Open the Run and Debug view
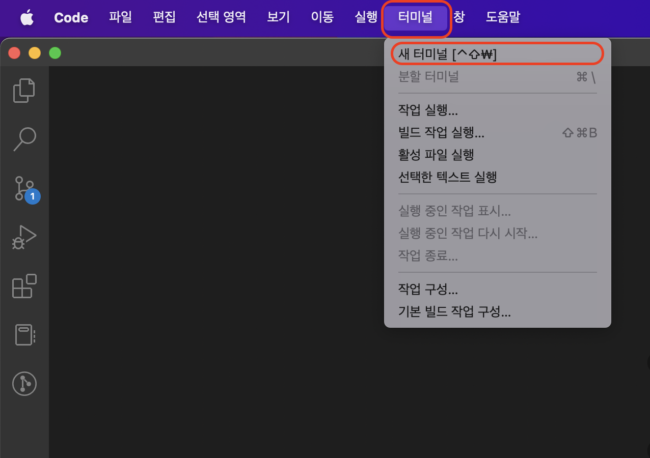Screen dimensions: 650x458 (x=24, y=237)
